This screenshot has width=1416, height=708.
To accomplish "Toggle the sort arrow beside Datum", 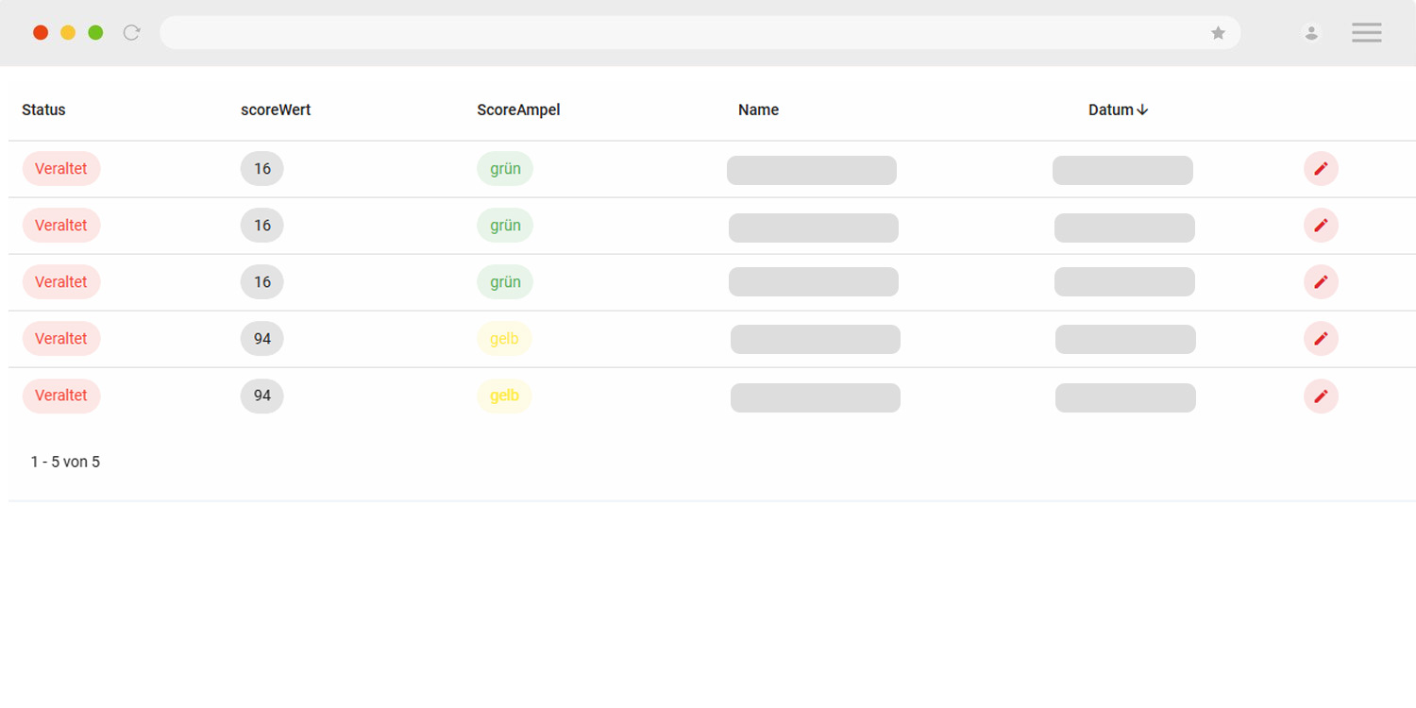I will tap(1142, 110).
